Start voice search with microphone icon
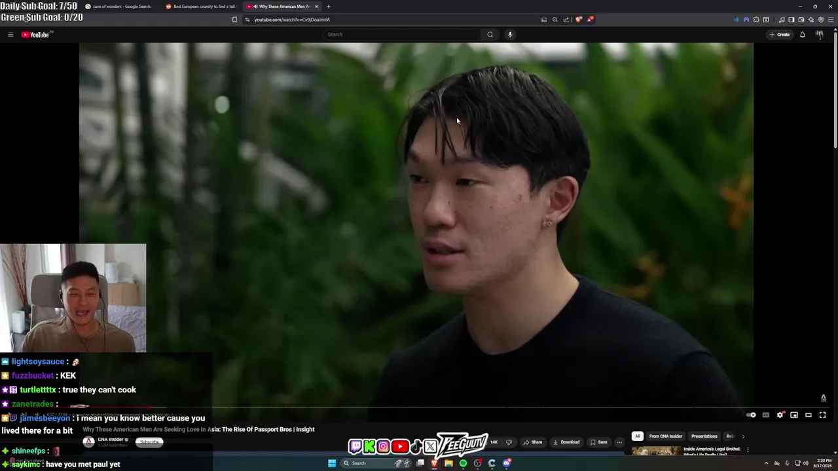 click(x=510, y=35)
